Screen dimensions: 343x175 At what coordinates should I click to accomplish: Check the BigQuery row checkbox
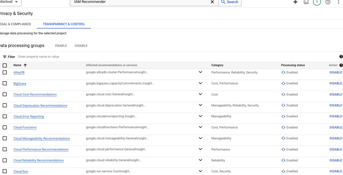(x=5, y=83)
